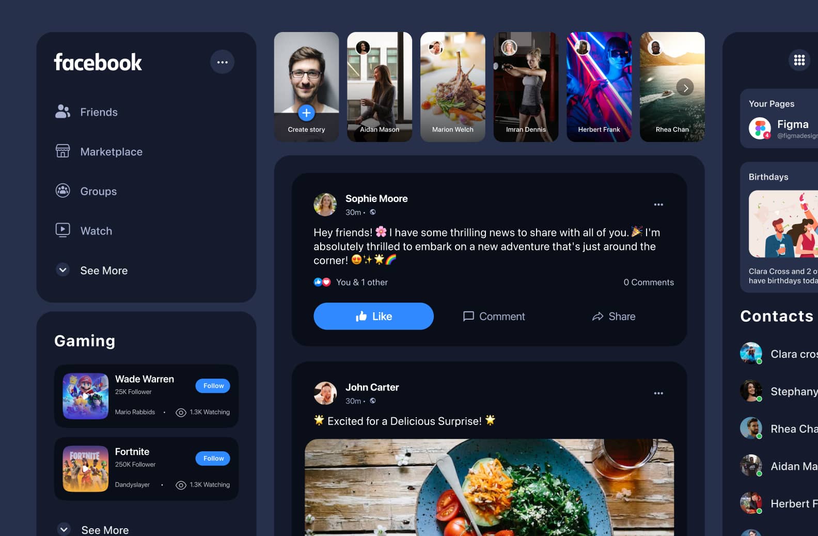Image resolution: width=818 pixels, height=536 pixels.
Task: Open Aidan Mason's story
Action: pyautogui.click(x=380, y=87)
